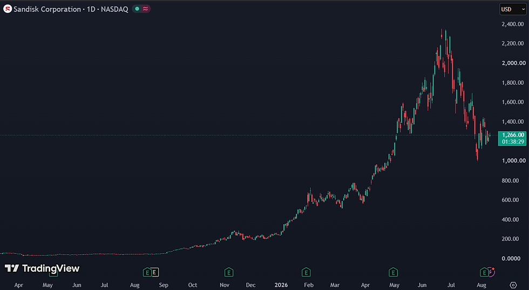Click the earnings marker above Feb

(306, 272)
